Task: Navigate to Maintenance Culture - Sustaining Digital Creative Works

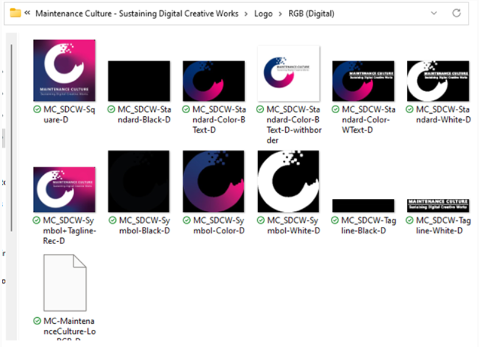Action: click(137, 14)
